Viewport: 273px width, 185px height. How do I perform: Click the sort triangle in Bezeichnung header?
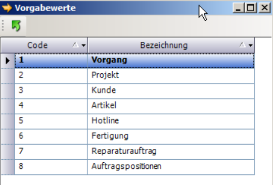[242, 45]
